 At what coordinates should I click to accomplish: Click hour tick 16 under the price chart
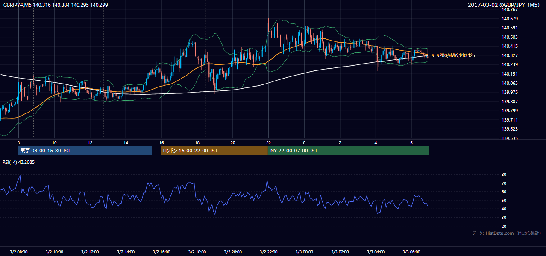161,143
